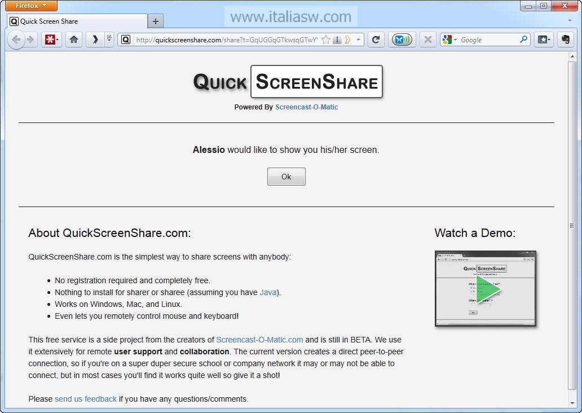Select the Quick Screen Share tab
The width and height of the screenshot is (582, 413).
77,21
